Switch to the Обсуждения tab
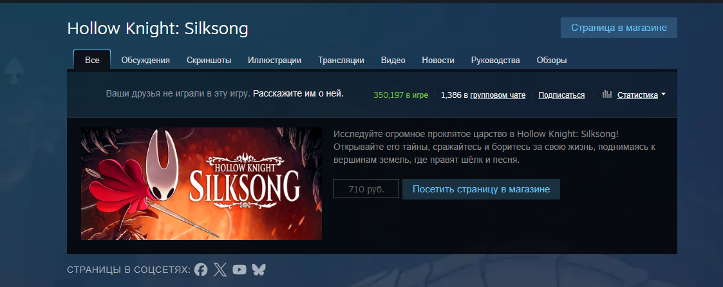The width and height of the screenshot is (723, 287). pos(146,60)
